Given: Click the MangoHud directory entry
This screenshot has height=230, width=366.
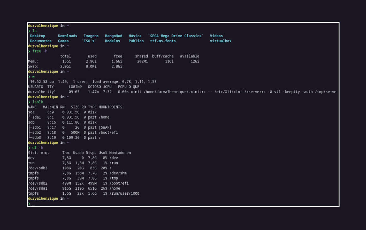Looking at the screenshot, I should (114, 36).
